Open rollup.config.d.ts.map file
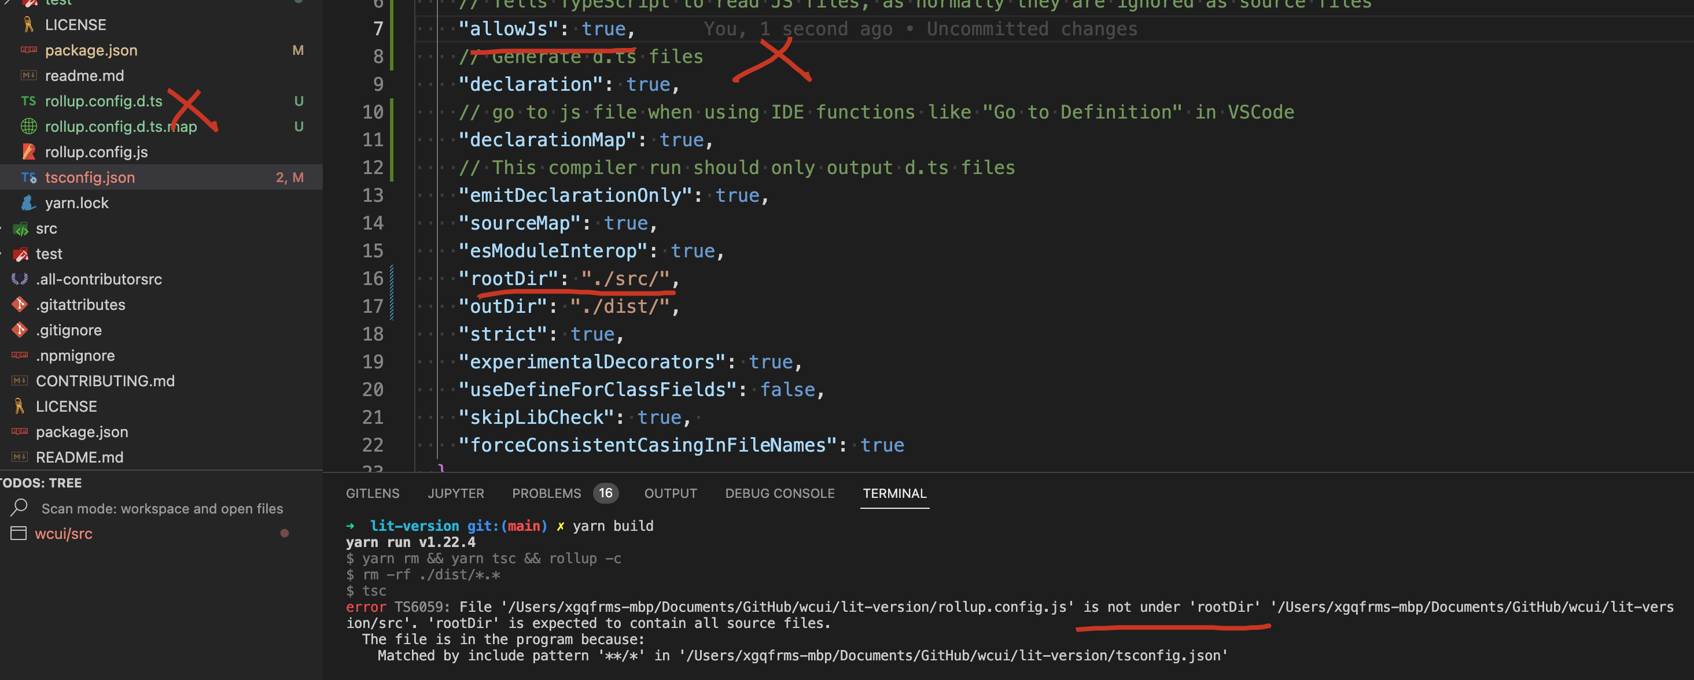Image resolution: width=1694 pixels, height=680 pixels. click(121, 126)
